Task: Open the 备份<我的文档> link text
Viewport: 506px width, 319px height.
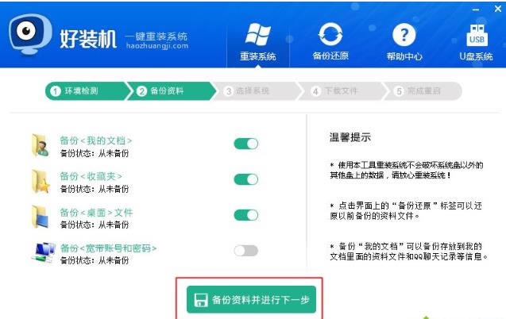Action: pos(96,140)
